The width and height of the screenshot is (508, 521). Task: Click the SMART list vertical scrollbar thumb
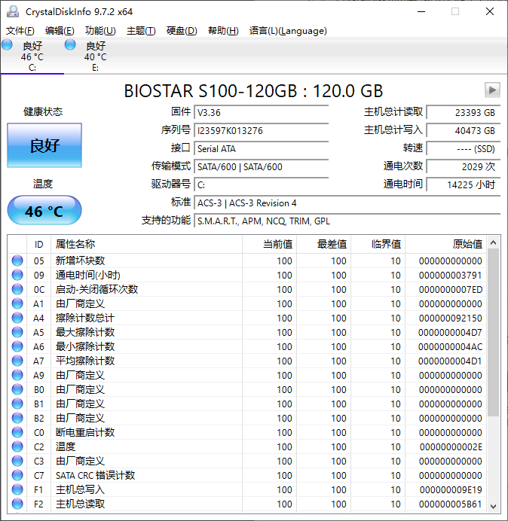click(x=494, y=332)
